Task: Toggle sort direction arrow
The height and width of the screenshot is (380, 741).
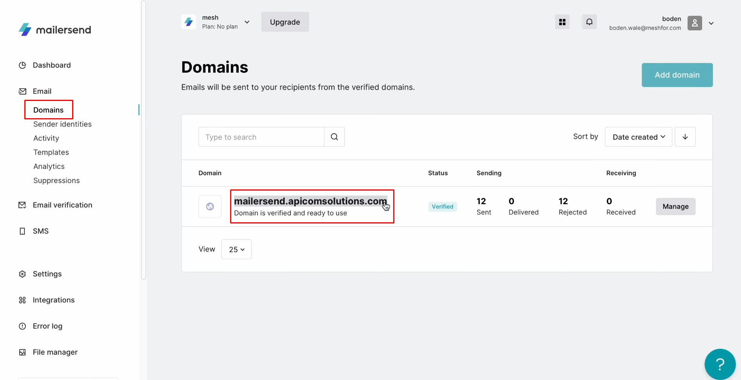Action: 685,137
